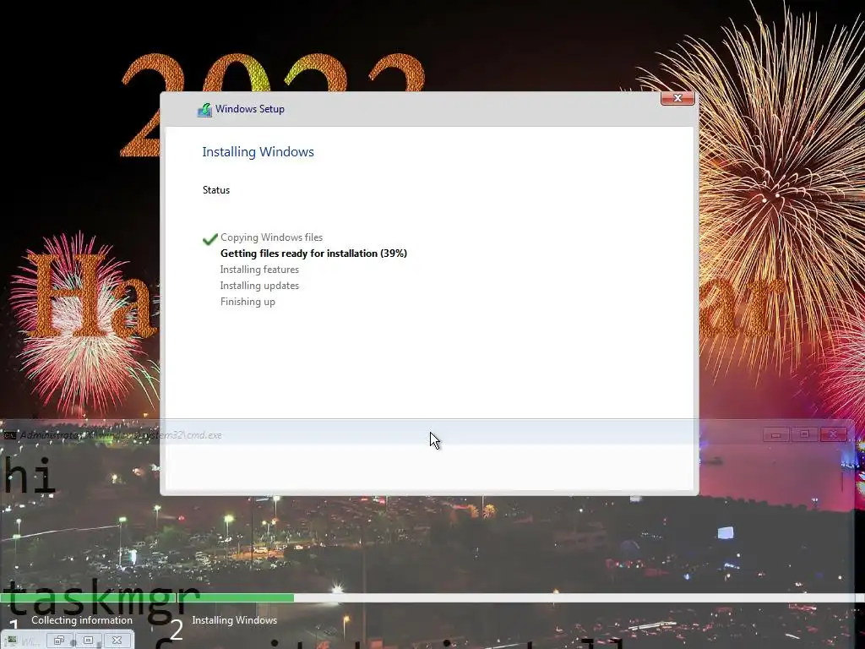The height and width of the screenshot is (649, 865).
Task: Close the cmd.exe window
Action: pyautogui.click(x=833, y=435)
